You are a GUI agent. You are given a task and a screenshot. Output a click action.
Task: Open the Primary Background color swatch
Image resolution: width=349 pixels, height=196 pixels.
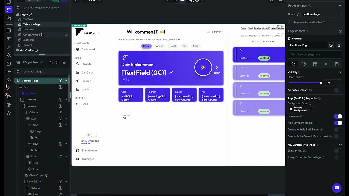[x=291, y=109]
